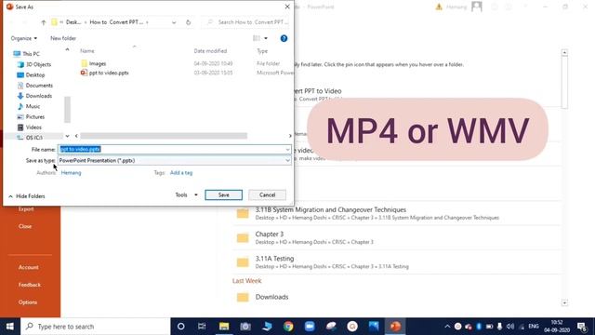This screenshot has height=335, width=595.
Task: Click Cancel in the Save As dialog
Action: tap(267, 194)
